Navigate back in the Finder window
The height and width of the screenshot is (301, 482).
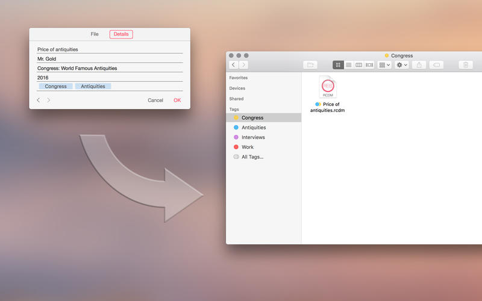[234, 65]
